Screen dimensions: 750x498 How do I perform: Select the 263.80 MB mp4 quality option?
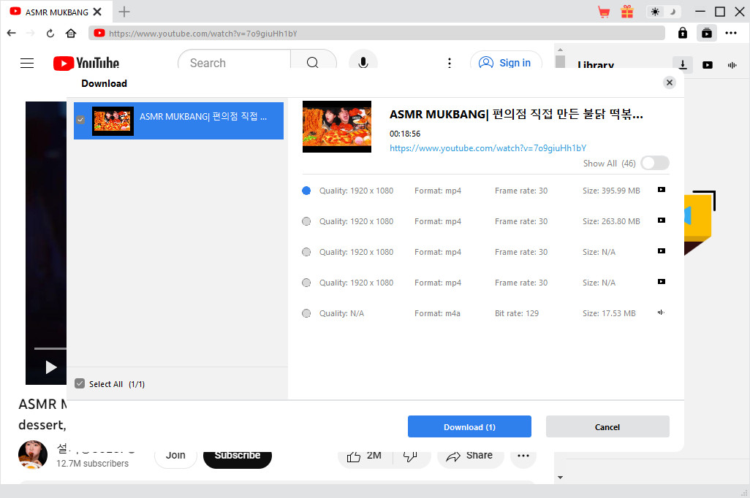pos(306,221)
